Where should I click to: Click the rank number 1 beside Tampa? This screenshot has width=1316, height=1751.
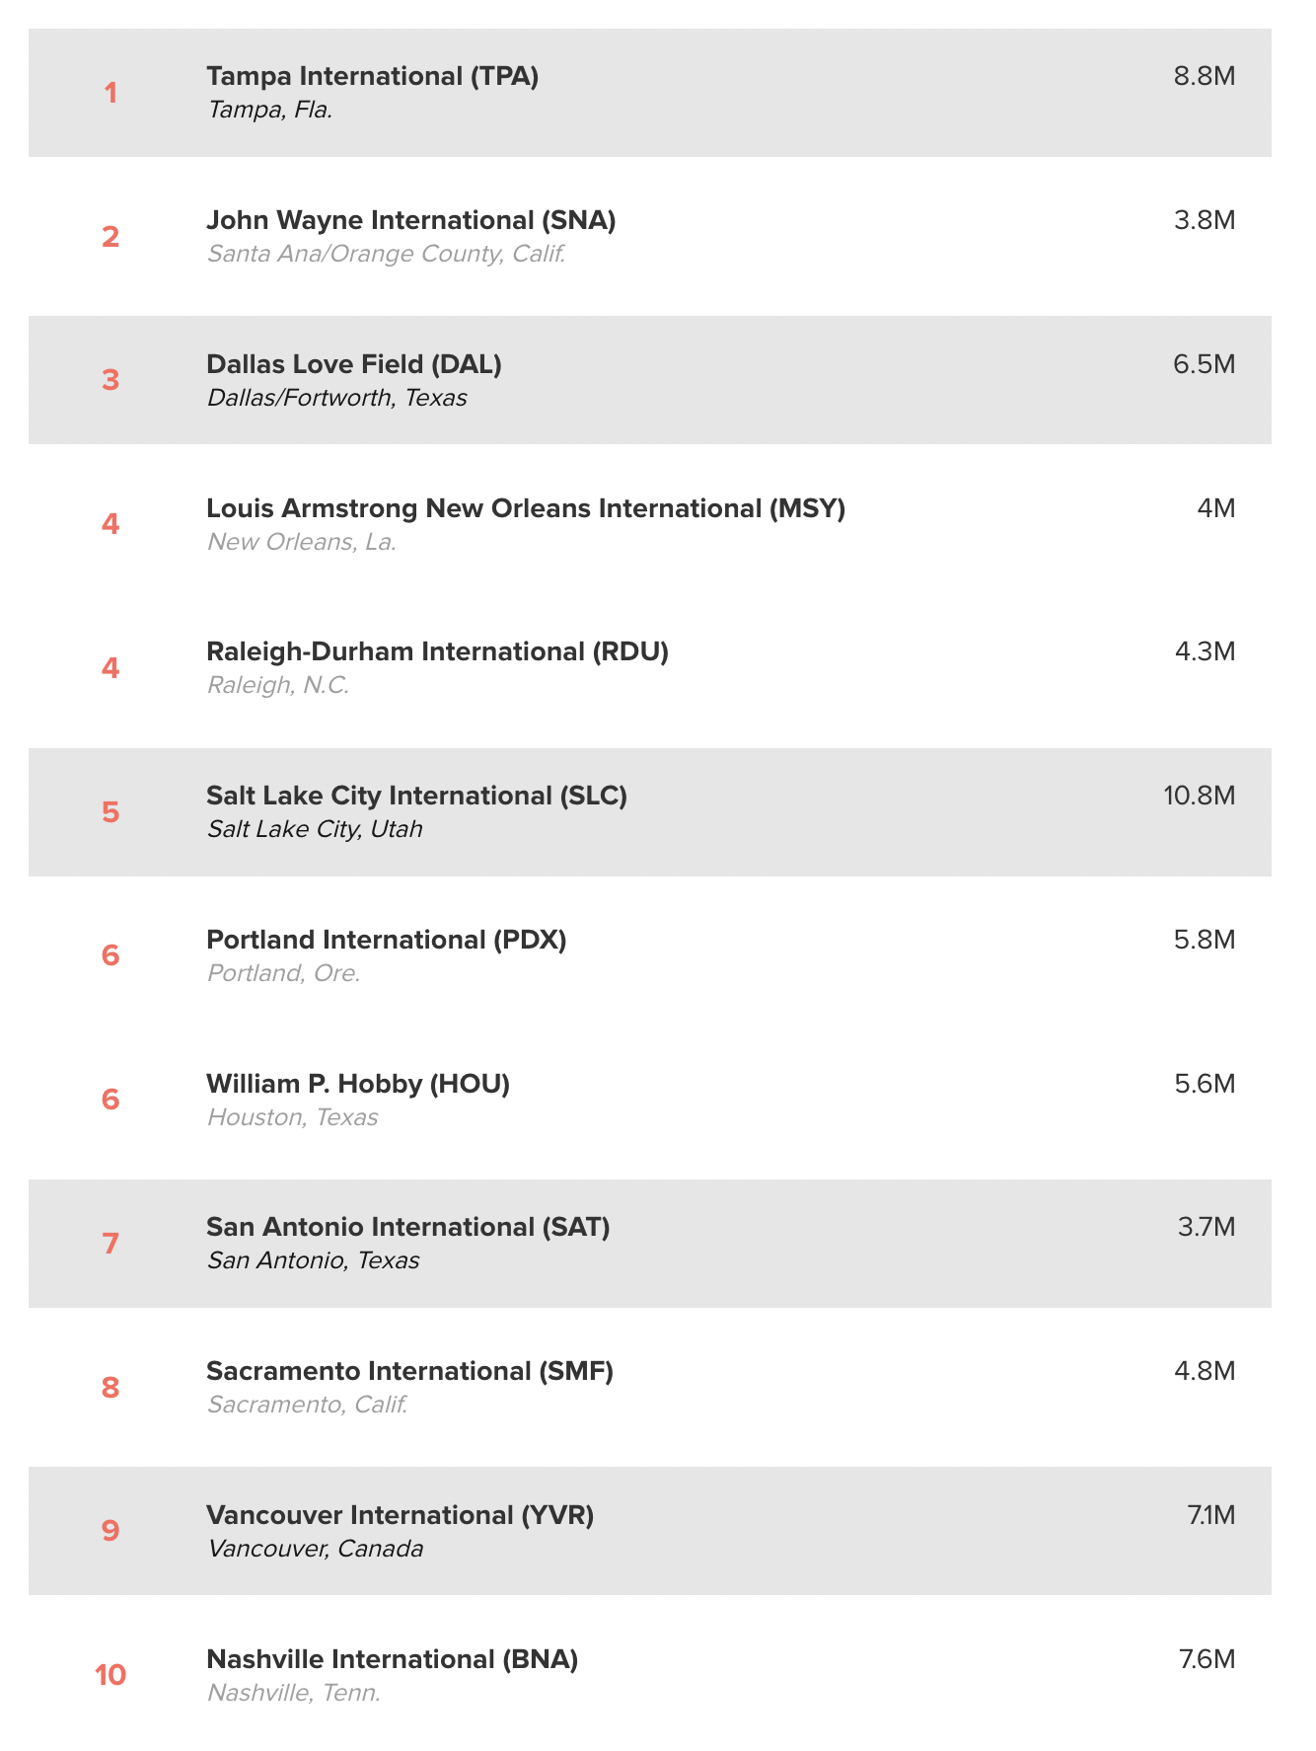110,93
